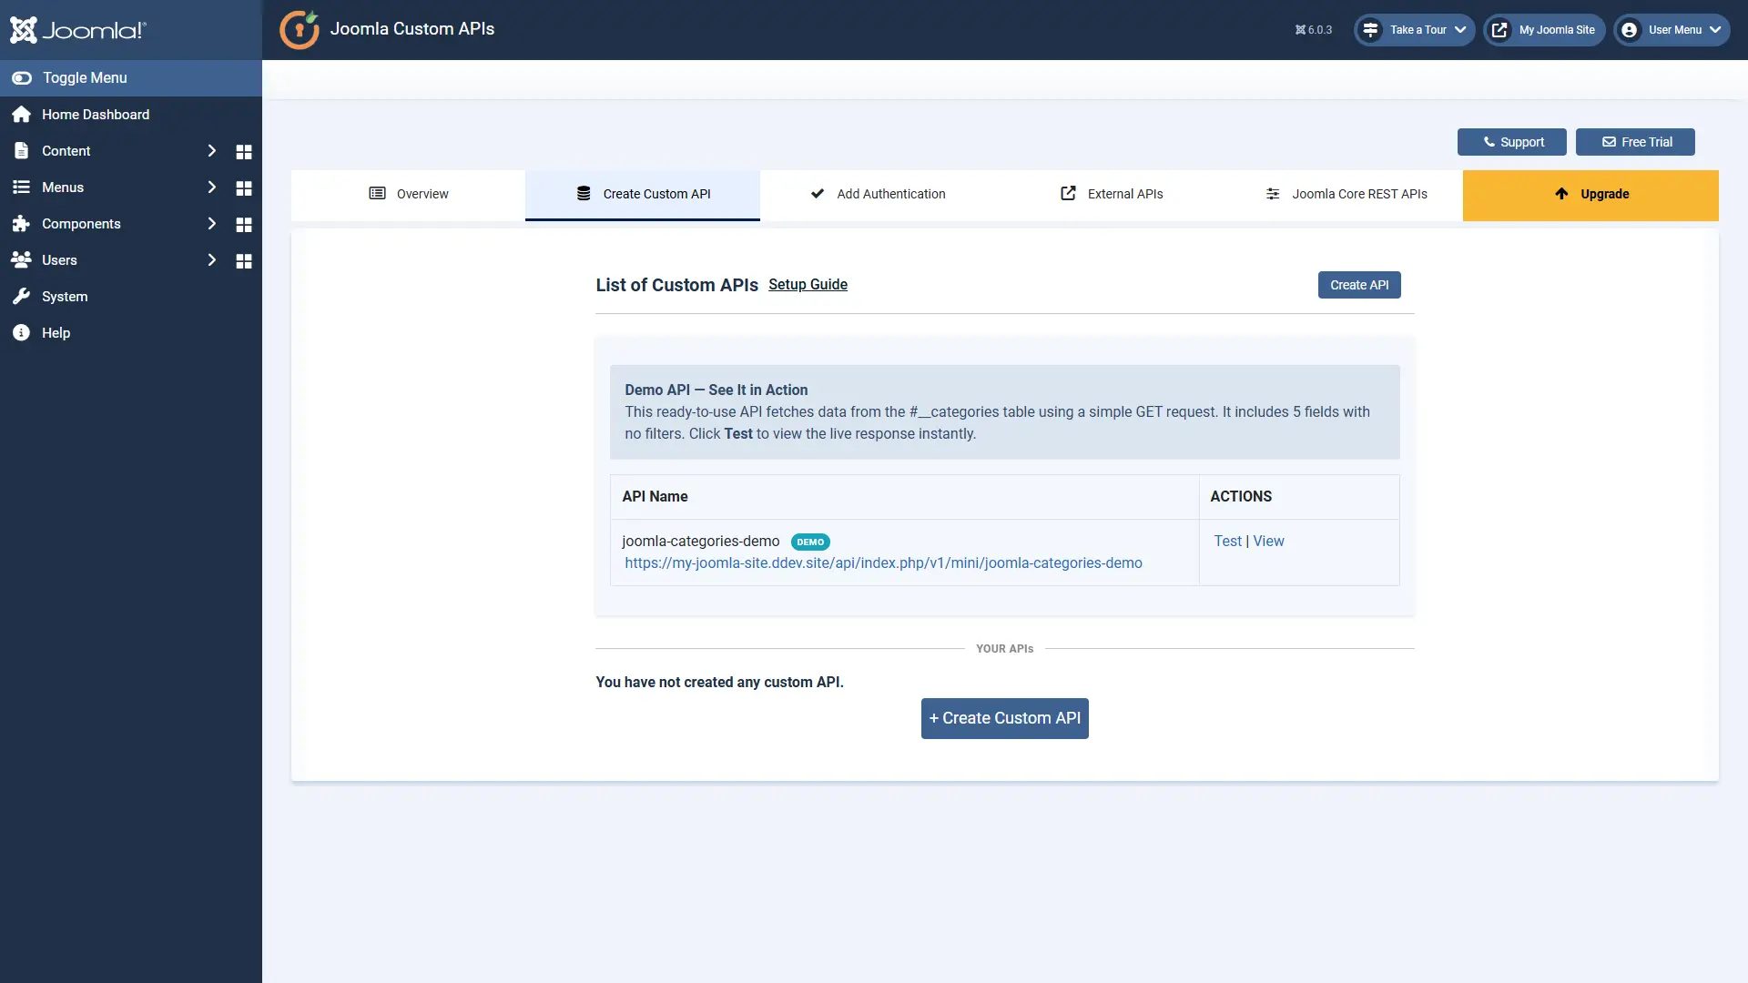Open the Home Dashboard from the sidebar
Viewport: 1748px width, 983px height.
tap(96, 114)
